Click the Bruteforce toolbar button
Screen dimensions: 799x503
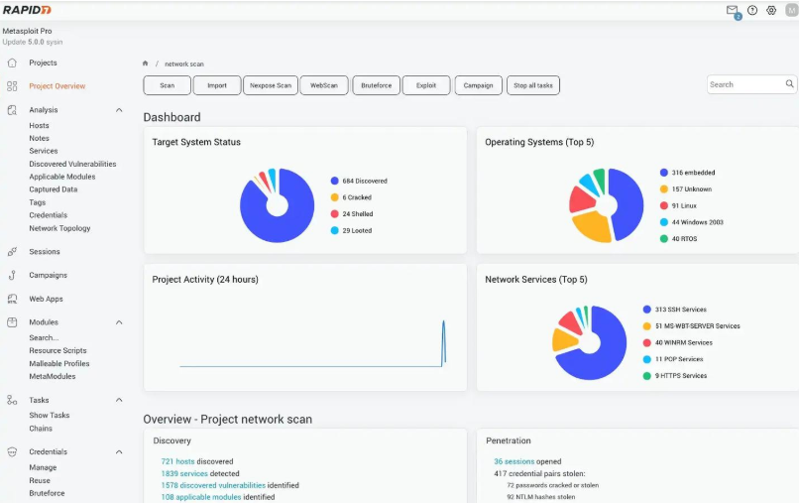coord(377,85)
